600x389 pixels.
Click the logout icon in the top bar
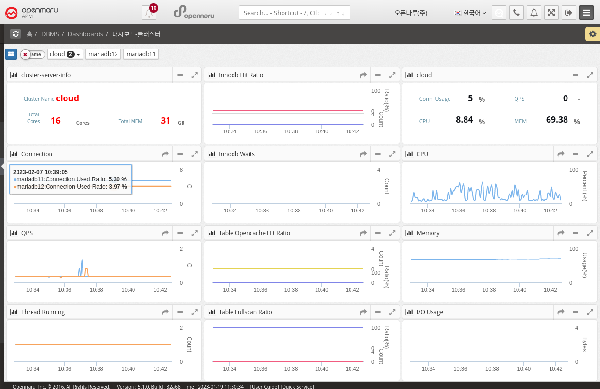coord(568,13)
